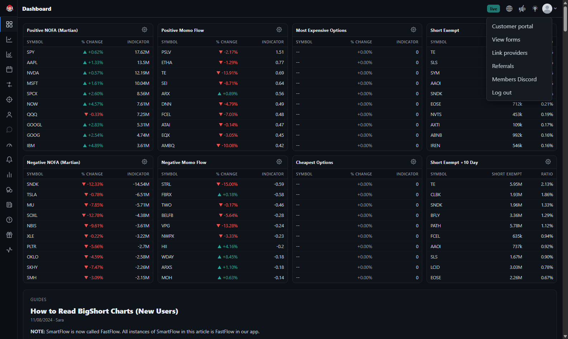This screenshot has width=568, height=339.
Task: Open the chat bubble sidebar icon
Action: click(x=9, y=130)
